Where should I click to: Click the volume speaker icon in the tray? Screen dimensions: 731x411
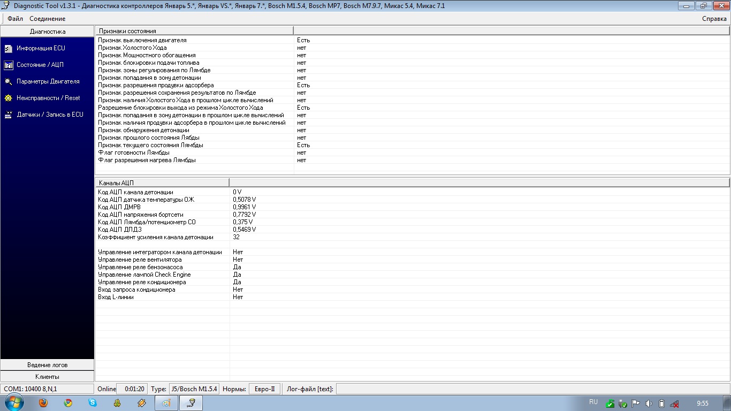tap(649, 404)
